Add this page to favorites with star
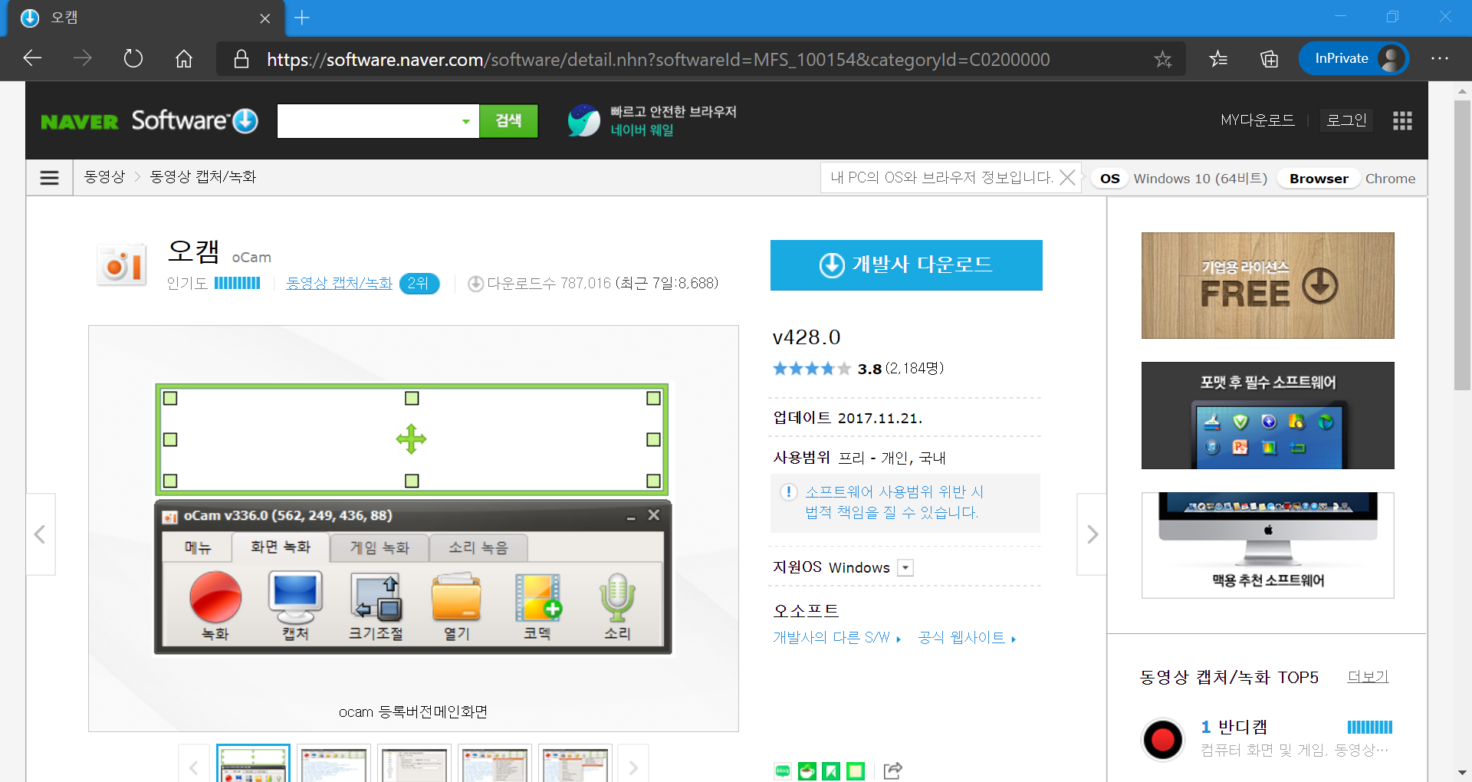 (1163, 59)
